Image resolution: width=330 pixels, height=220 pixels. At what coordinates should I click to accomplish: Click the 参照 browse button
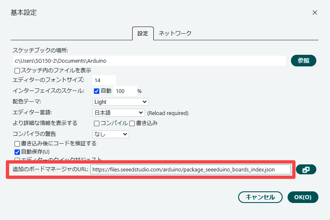tap(303, 61)
